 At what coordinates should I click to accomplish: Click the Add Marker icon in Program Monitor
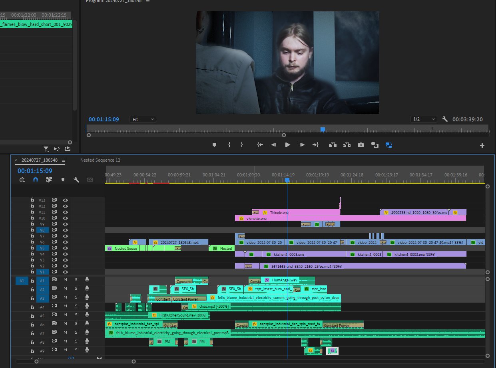[214, 145]
